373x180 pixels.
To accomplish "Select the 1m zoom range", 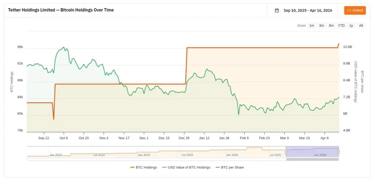I will click(312, 26).
